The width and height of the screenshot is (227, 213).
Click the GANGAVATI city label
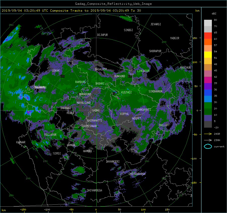144,109
